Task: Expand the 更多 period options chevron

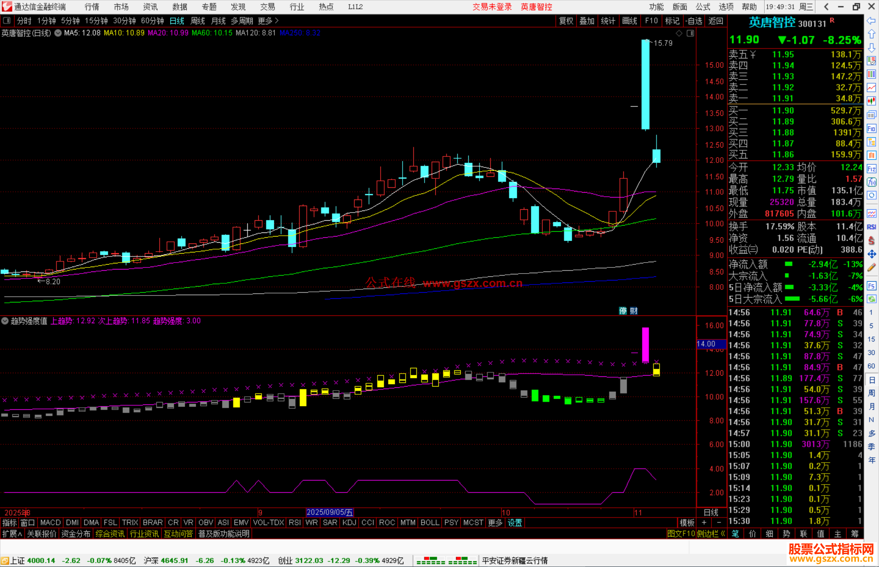Action: (277, 21)
